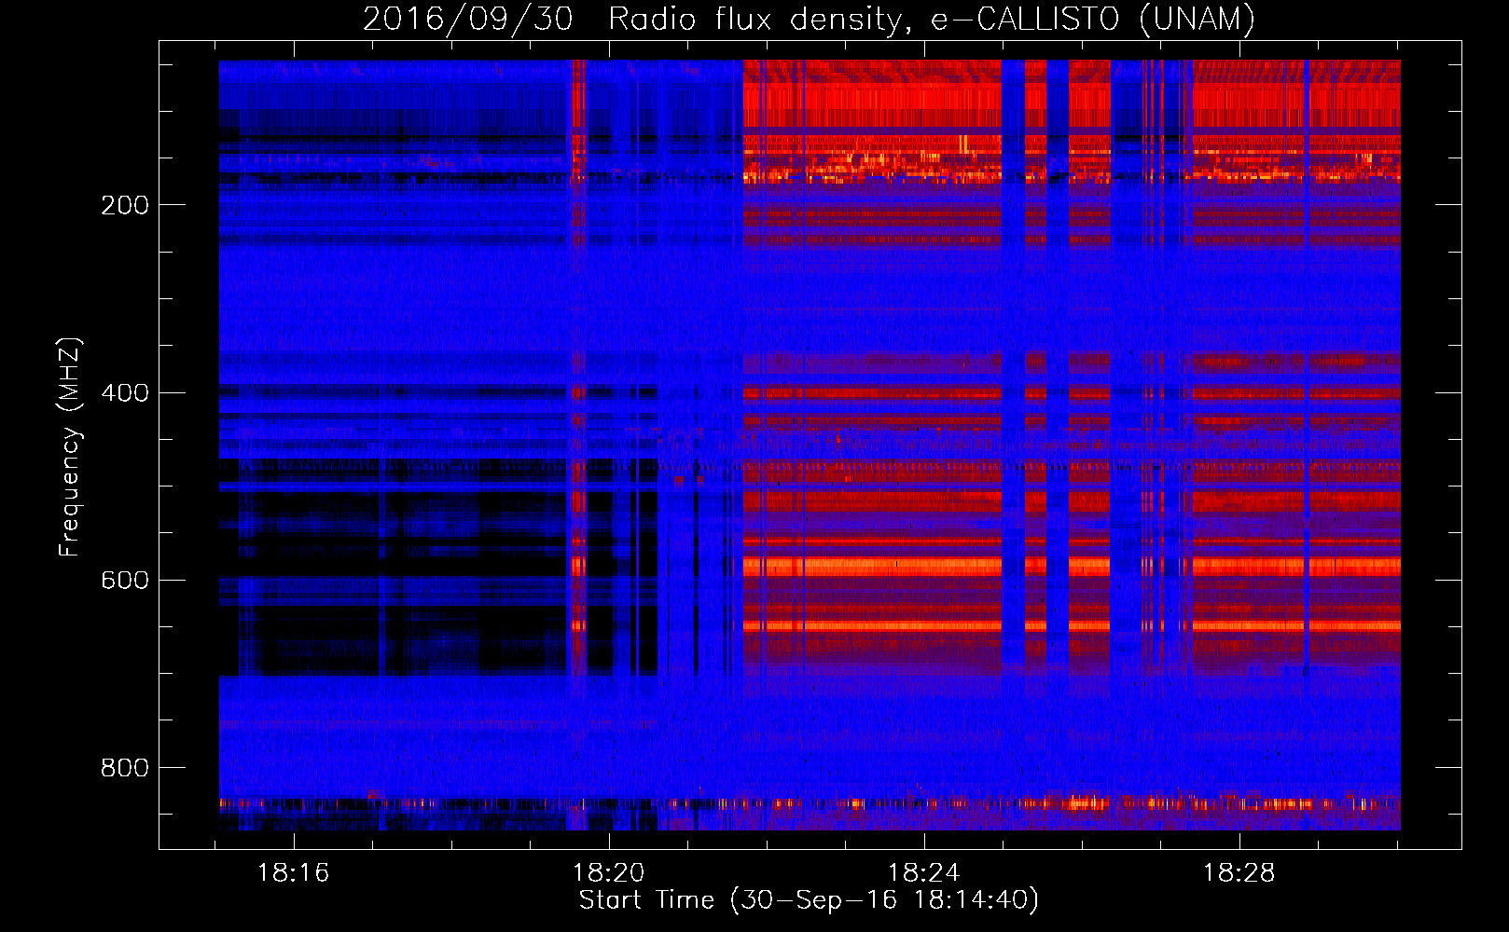Click the 18:20 time tick label
Image resolution: width=1509 pixels, height=932 pixels.
(x=609, y=872)
